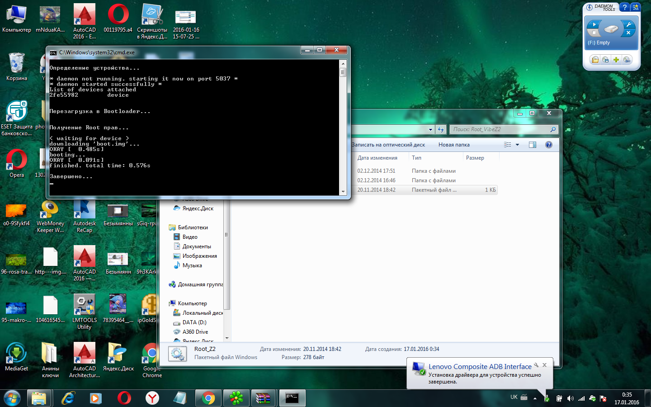Expand the address bar history dropdown
The width and height of the screenshot is (651, 407).
[430, 130]
